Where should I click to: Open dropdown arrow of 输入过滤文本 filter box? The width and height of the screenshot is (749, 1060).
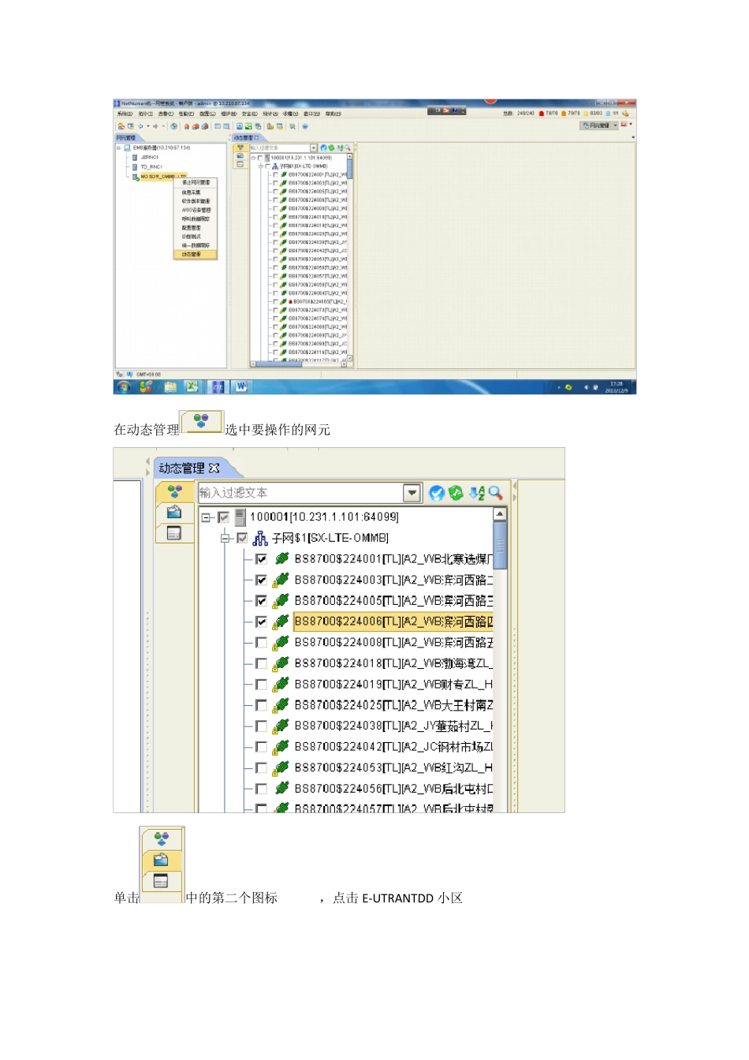pos(412,493)
